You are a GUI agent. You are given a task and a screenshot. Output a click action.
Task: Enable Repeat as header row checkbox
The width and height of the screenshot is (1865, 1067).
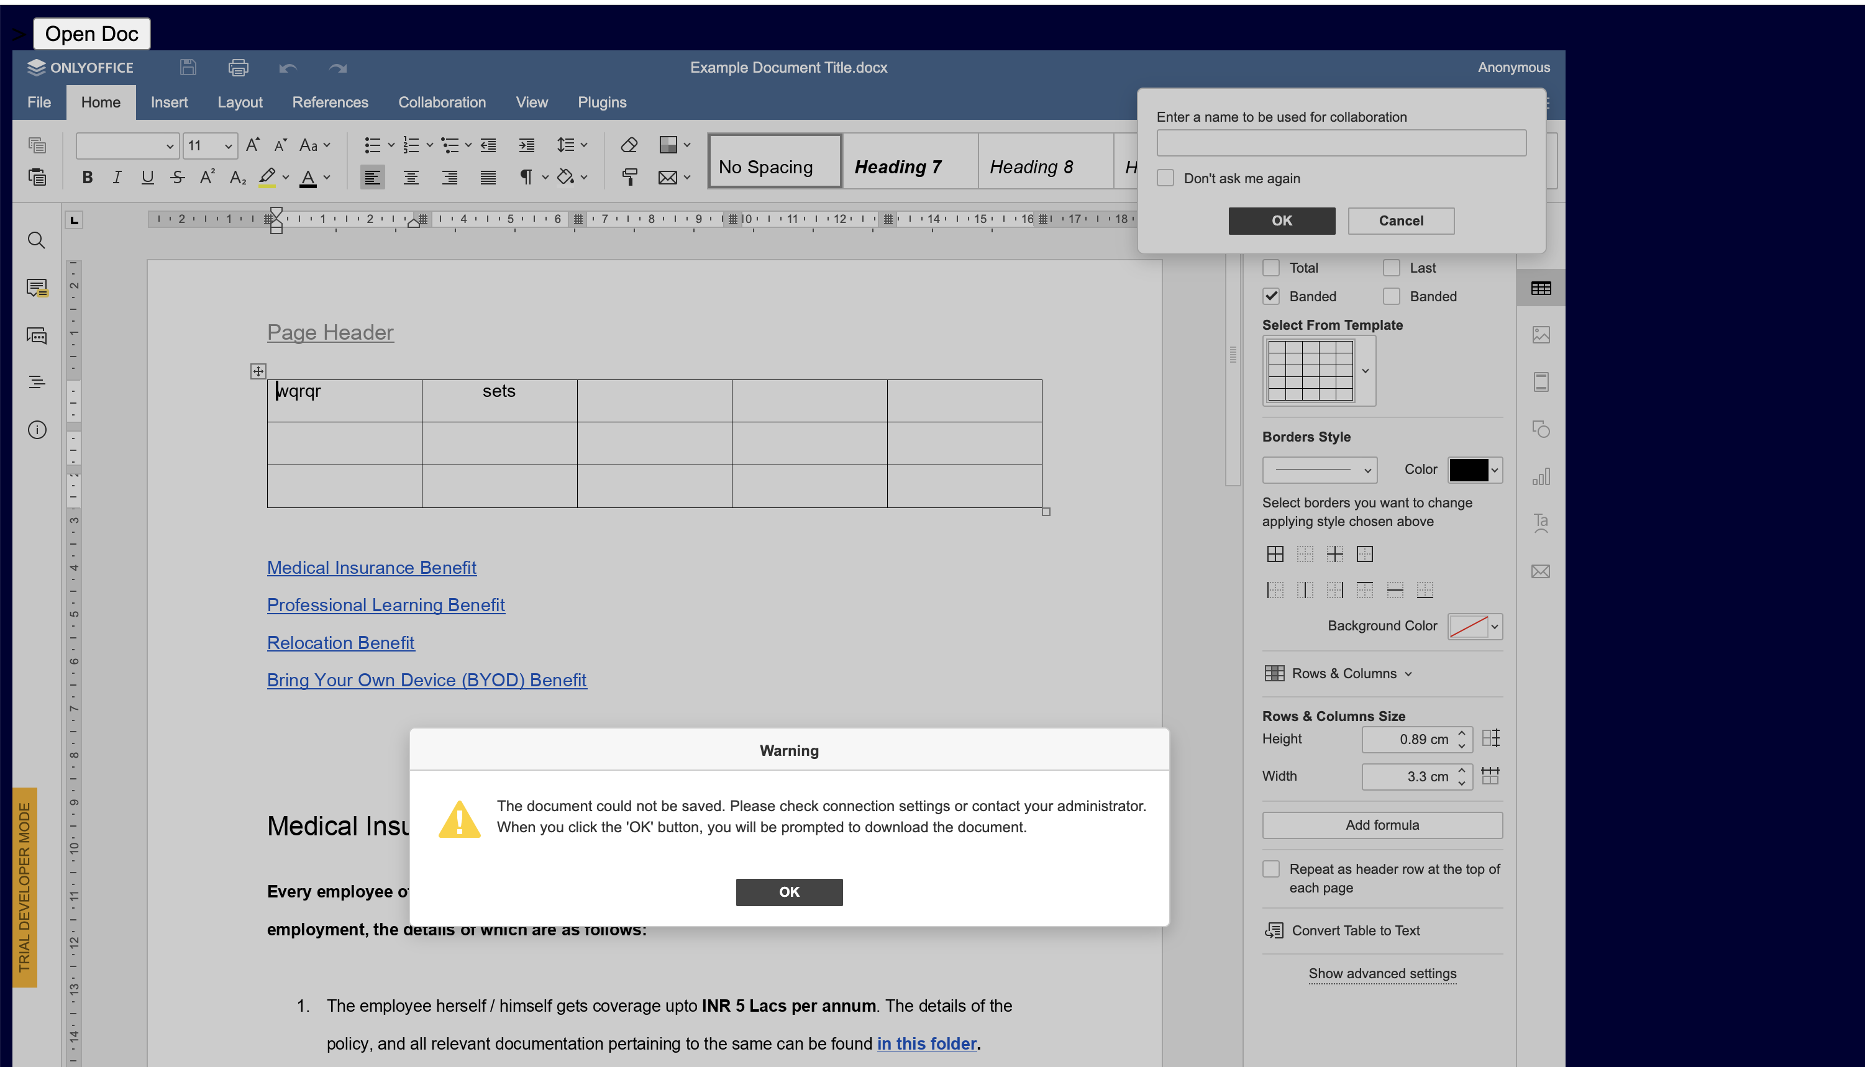(1270, 868)
